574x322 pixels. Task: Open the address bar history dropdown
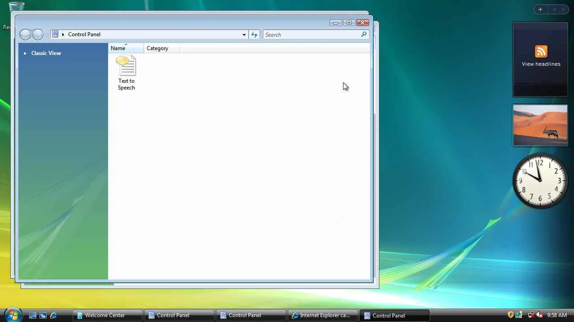[244, 34]
